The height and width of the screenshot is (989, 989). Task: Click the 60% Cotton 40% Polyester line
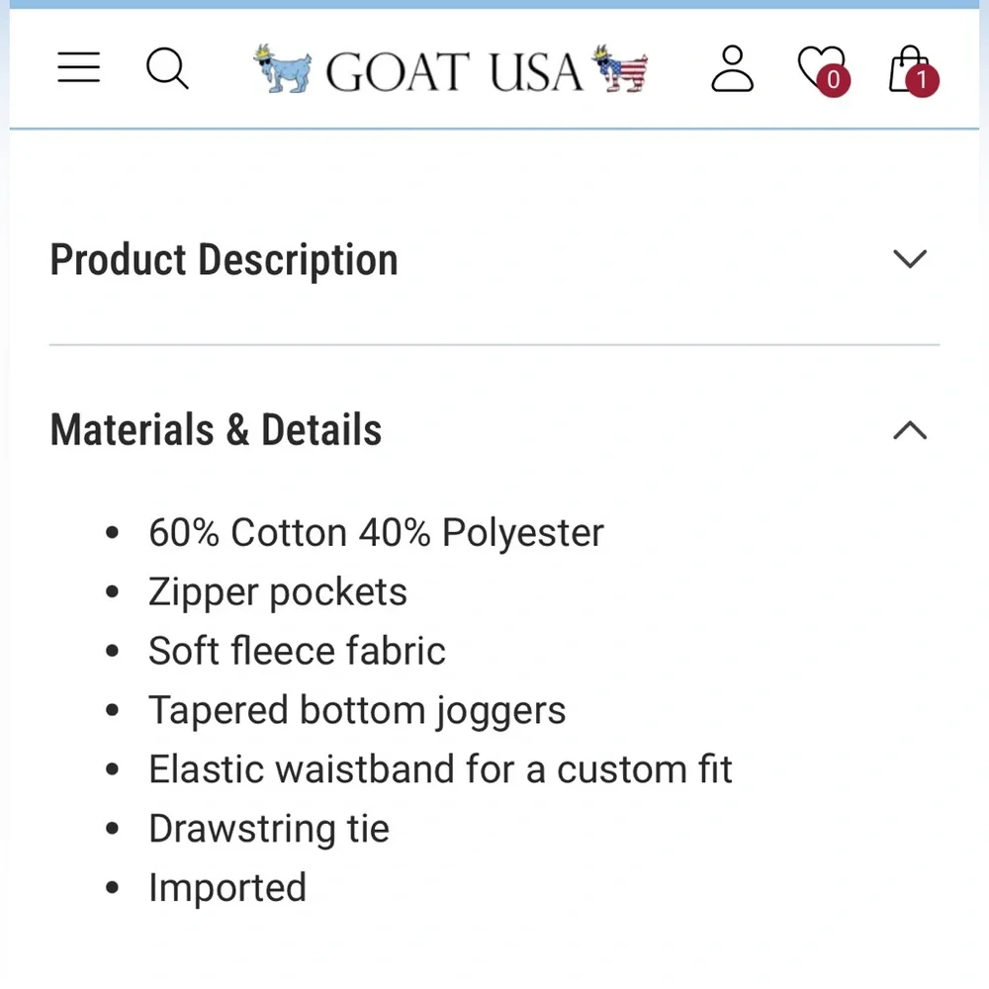376,533
